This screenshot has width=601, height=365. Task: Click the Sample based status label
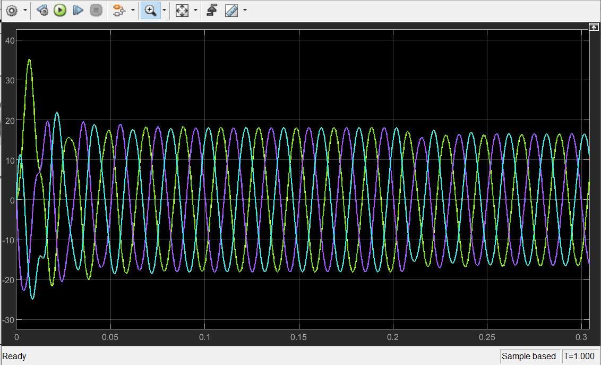(x=529, y=356)
